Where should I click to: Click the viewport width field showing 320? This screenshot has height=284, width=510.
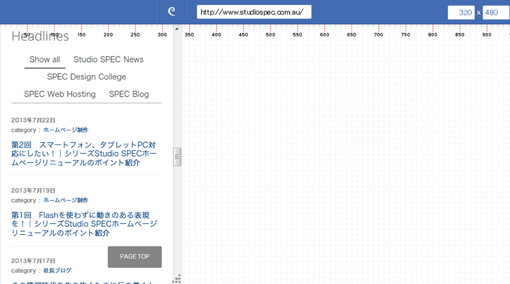461,13
